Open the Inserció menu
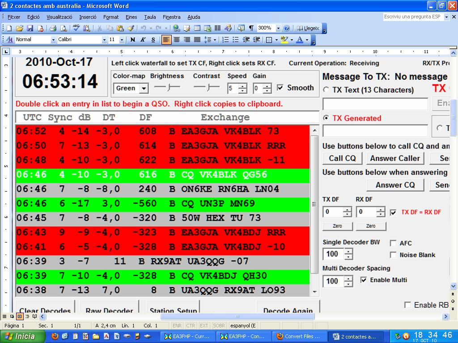The height and width of the screenshot is (343, 458). coord(88,17)
